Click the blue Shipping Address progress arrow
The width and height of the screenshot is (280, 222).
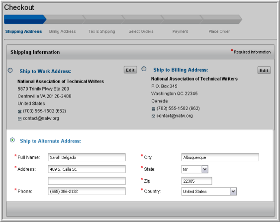coord(25,19)
